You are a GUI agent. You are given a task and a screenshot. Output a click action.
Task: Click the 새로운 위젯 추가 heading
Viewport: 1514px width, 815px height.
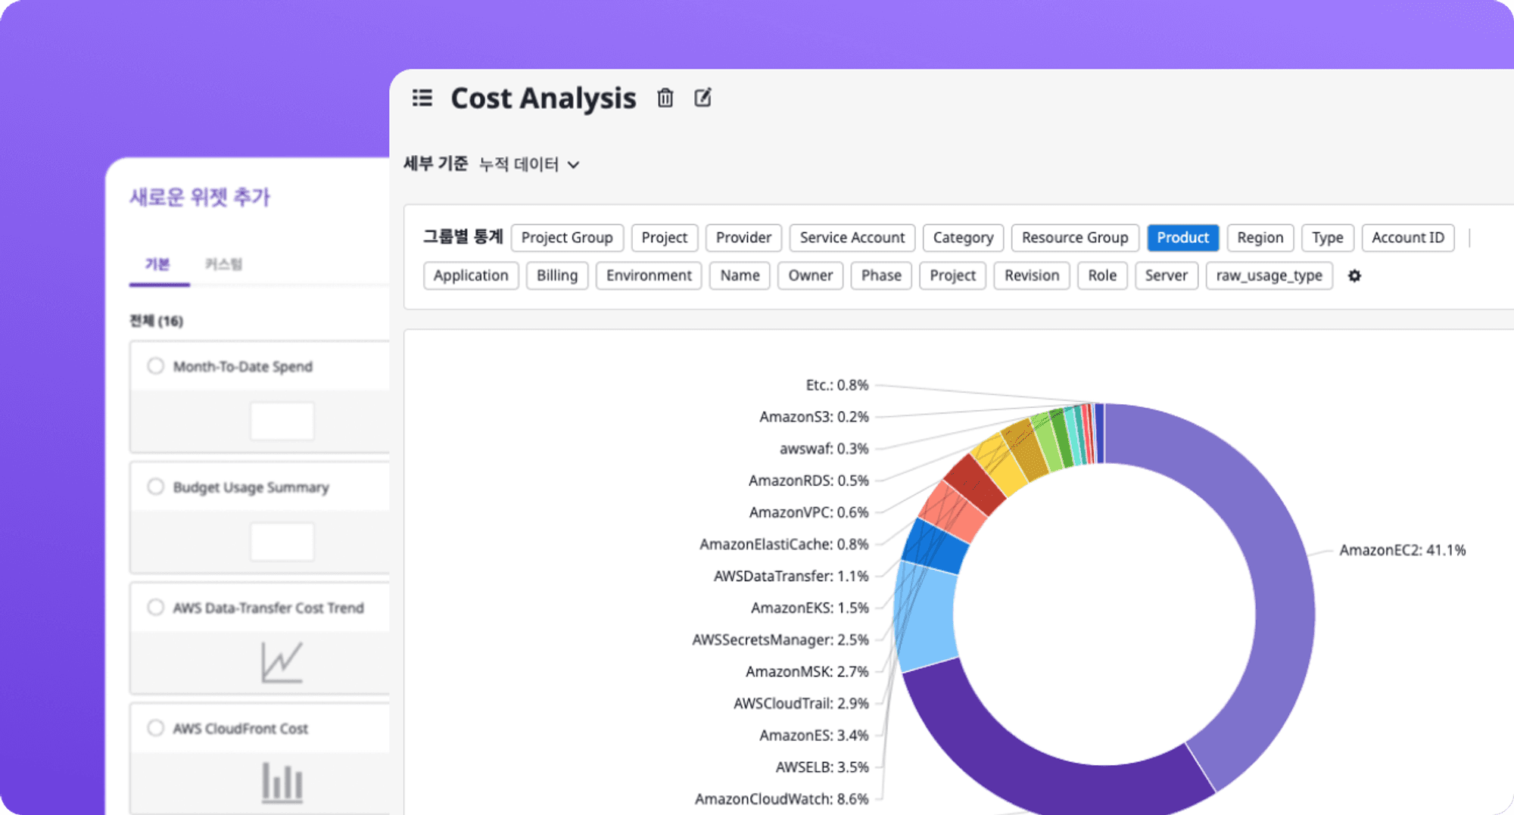[x=200, y=197]
